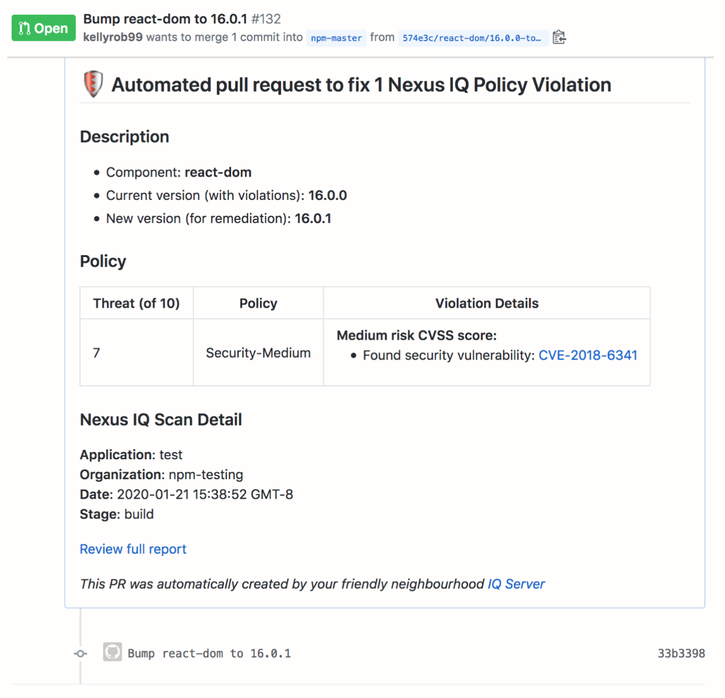Image resolution: width=725 pixels, height=698 pixels.
Task: Open the 574e3c/react-dom source branch label
Action: coord(472,38)
